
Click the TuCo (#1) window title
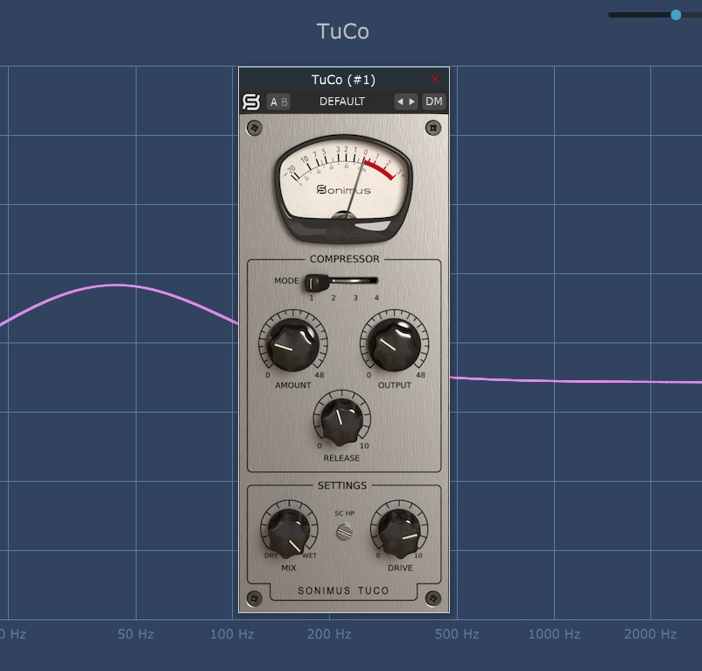343,80
